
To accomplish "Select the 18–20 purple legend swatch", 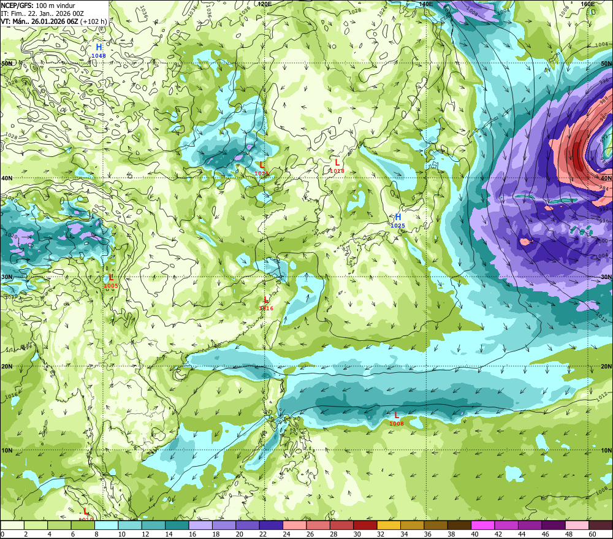I will click(x=224, y=525).
